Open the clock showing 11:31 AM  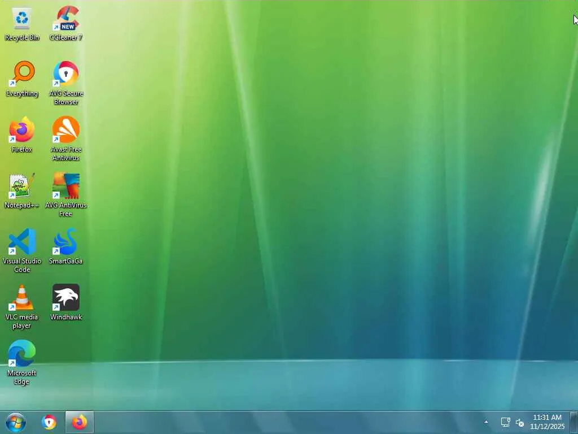pos(547,422)
